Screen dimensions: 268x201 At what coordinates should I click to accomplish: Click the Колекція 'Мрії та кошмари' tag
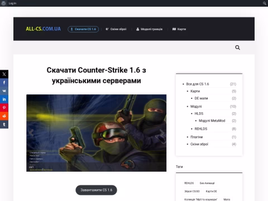(x=200, y=199)
